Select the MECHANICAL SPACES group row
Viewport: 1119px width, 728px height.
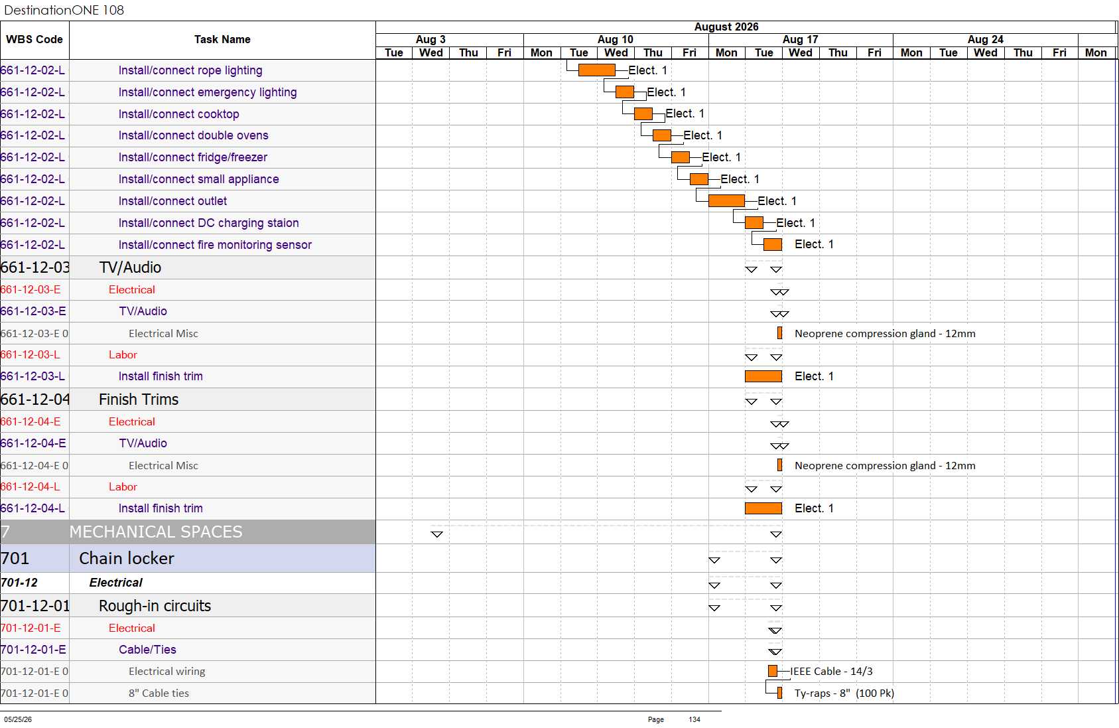[x=188, y=532]
